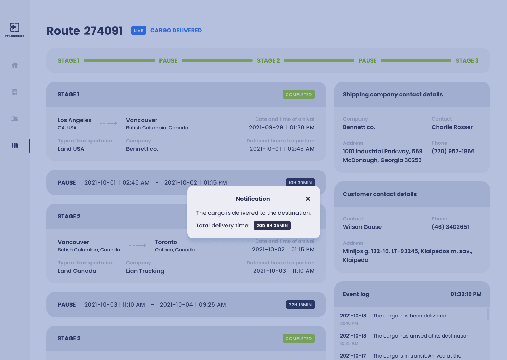The width and height of the screenshot is (507, 360).
Task: Open the truck fleet sidebar icon
Action: pos(15,119)
